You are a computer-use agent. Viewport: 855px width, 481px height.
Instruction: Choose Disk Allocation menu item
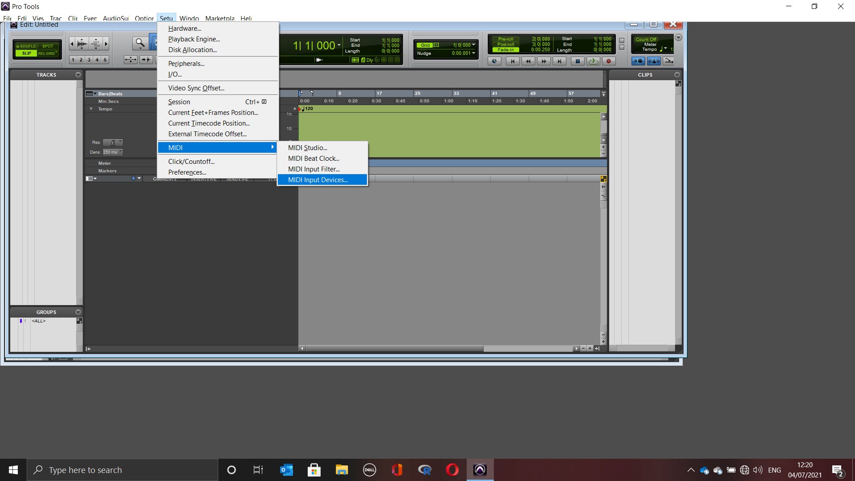(192, 50)
